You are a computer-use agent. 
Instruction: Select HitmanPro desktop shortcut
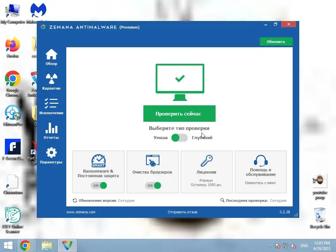(13, 115)
